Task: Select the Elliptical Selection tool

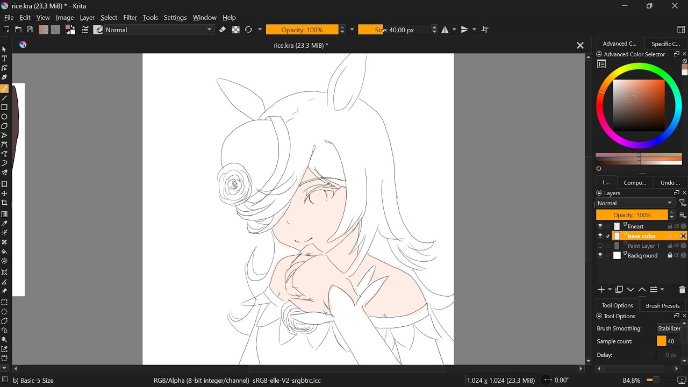Action: point(5,312)
